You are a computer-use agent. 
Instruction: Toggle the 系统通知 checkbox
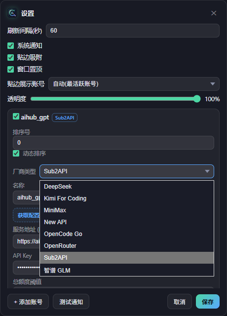coord(11,46)
